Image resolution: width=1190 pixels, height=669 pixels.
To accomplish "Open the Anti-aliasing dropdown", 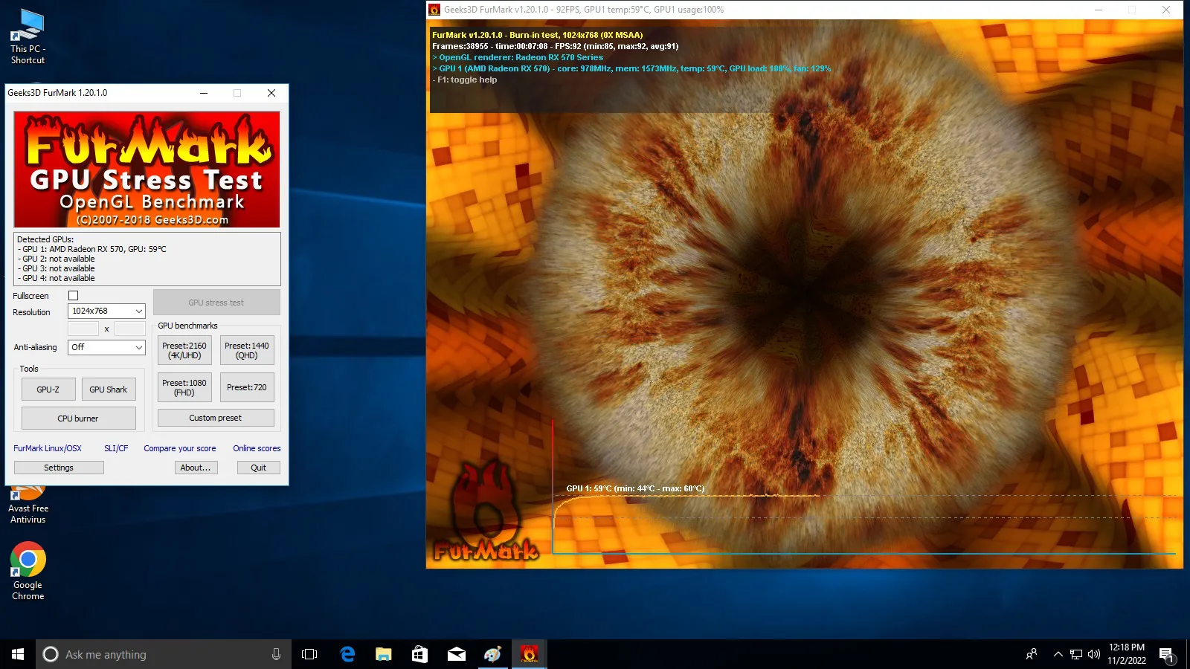I will 106,347.
